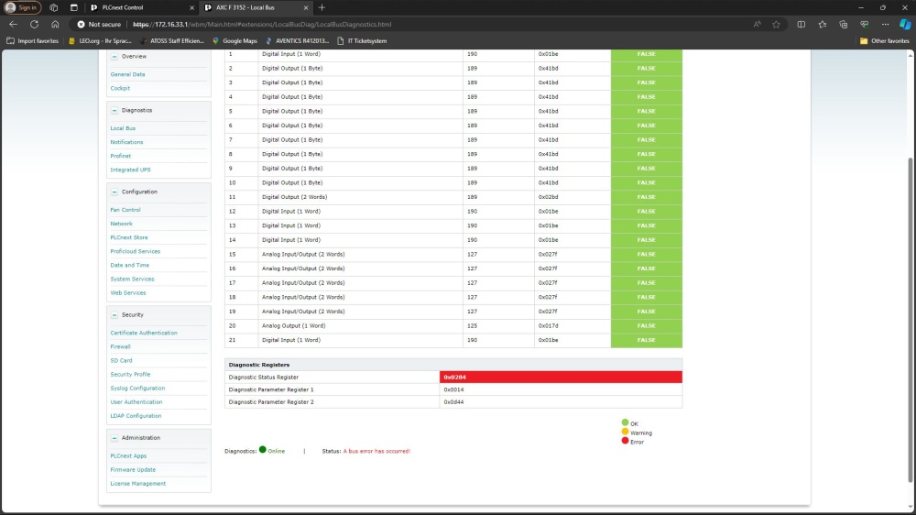Open the Copilot icon in the browser toolbar
916x515 pixels.
tap(905, 25)
